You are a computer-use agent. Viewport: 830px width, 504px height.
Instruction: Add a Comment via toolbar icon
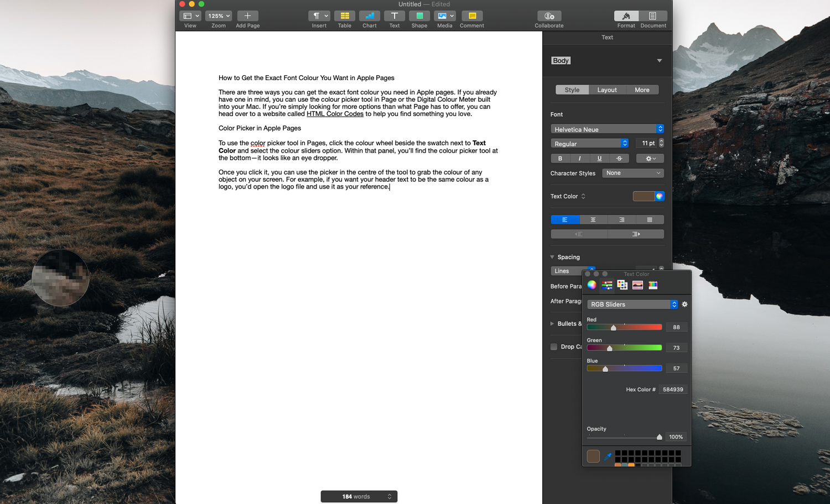coord(472,16)
